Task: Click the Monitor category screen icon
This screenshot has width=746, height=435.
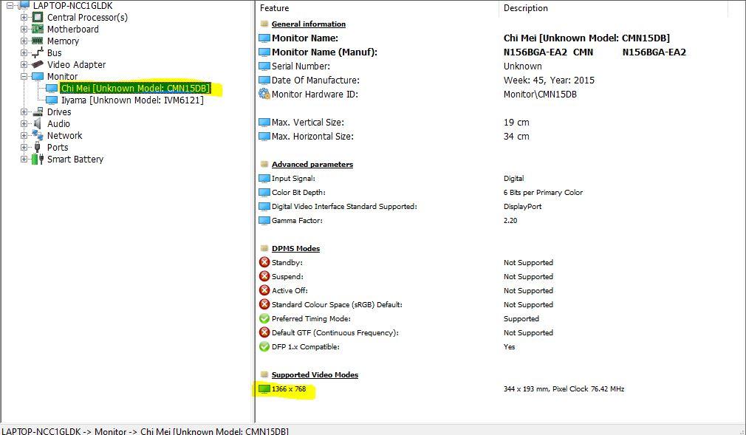Action: coord(38,76)
